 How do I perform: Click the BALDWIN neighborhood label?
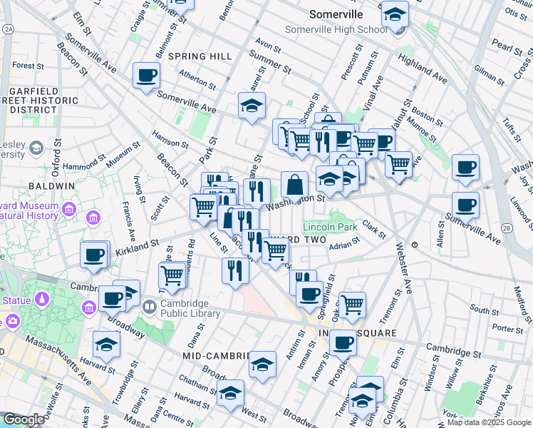point(52,186)
